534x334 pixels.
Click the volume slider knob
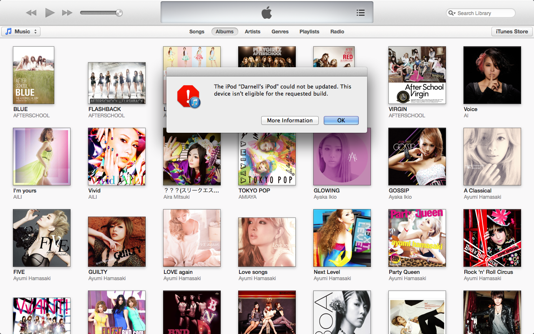[119, 13]
